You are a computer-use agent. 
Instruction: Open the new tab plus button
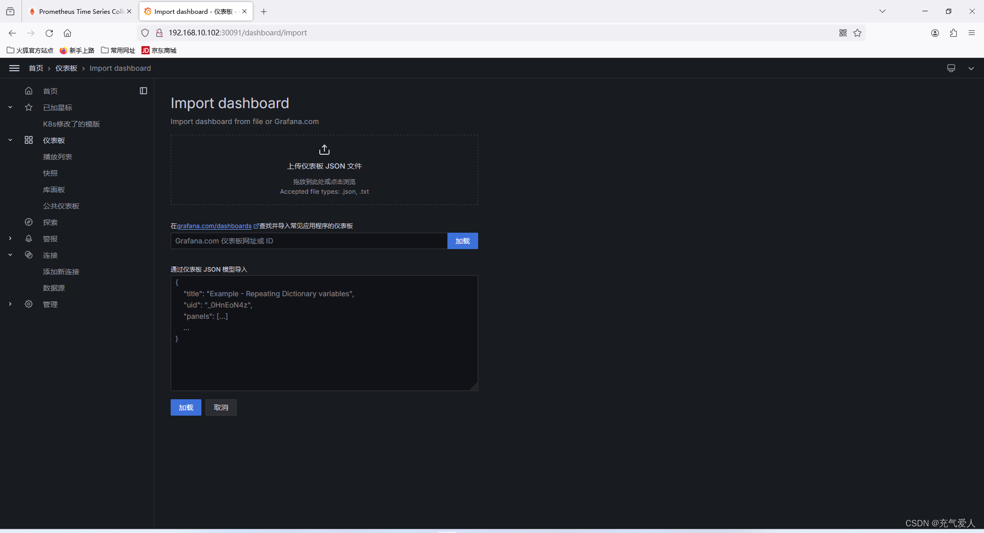coord(264,11)
